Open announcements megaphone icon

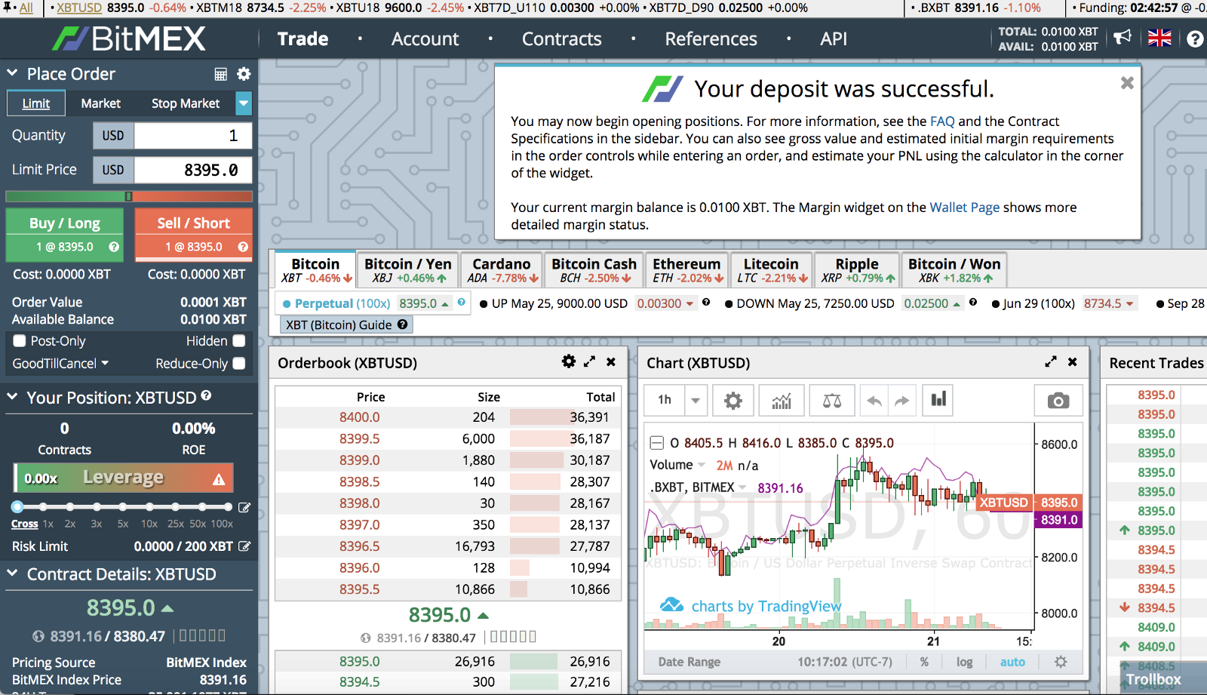pyautogui.click(x=1123, y=38)
